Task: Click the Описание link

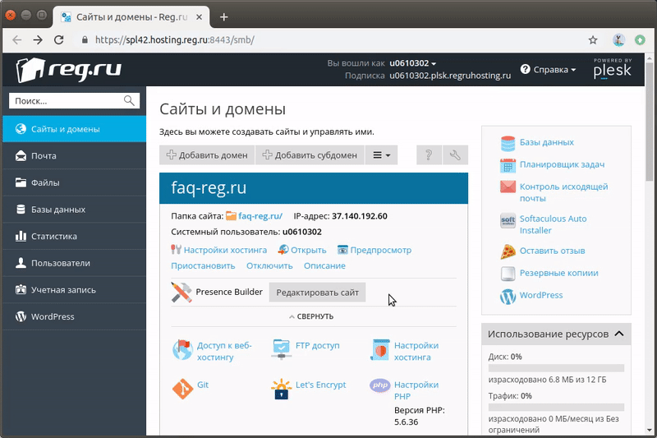Action: click(x=324, y=265)
